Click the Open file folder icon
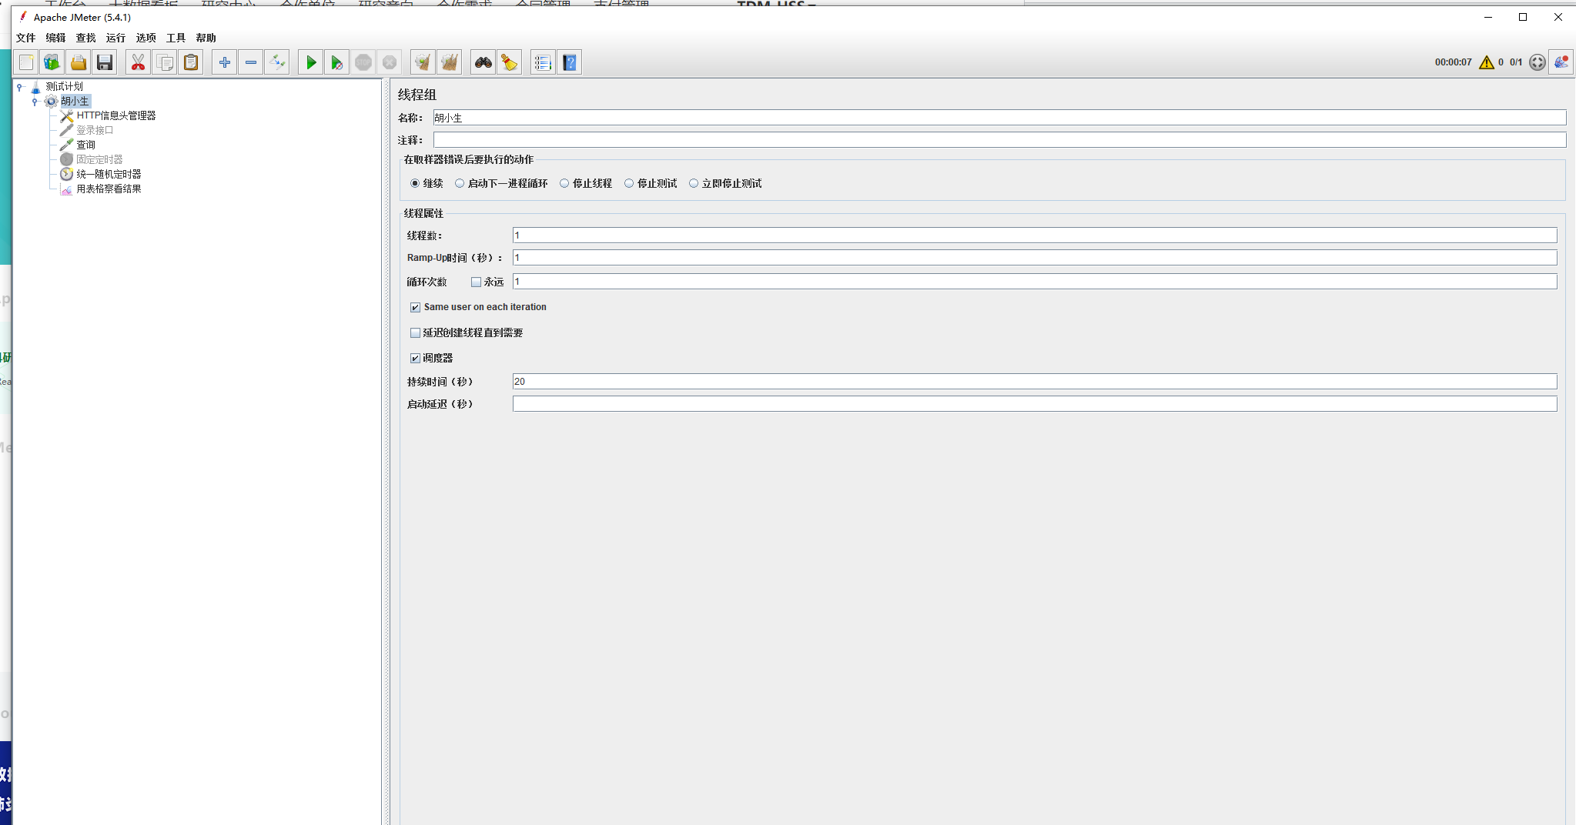The width and height of the screenshot is (1576, 825). coord(79,62)
